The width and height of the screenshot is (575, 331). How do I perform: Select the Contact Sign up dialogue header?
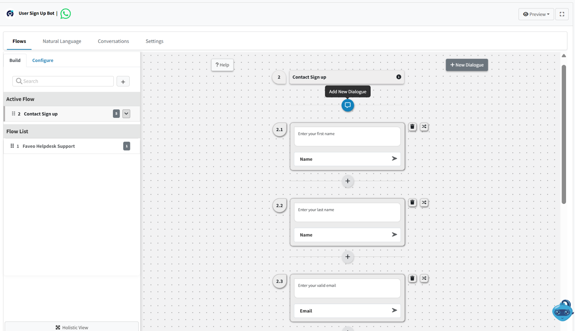click(x=347, y=77)
